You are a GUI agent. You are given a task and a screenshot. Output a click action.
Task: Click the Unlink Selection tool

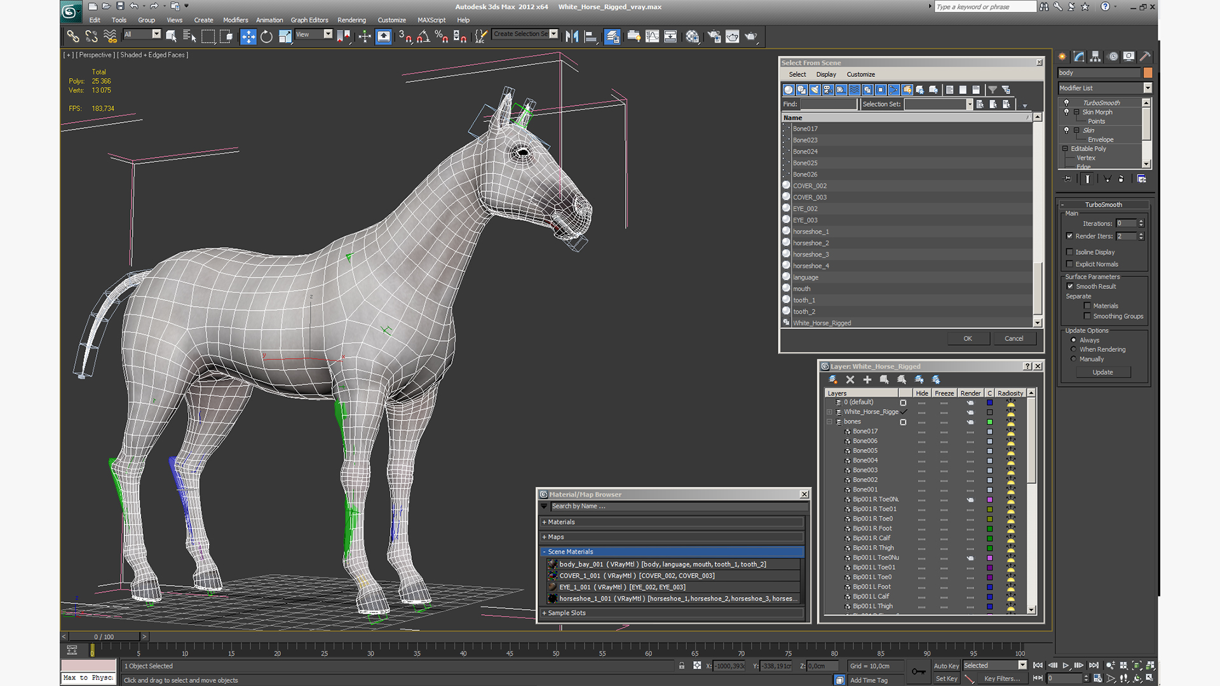pos(91,36)
